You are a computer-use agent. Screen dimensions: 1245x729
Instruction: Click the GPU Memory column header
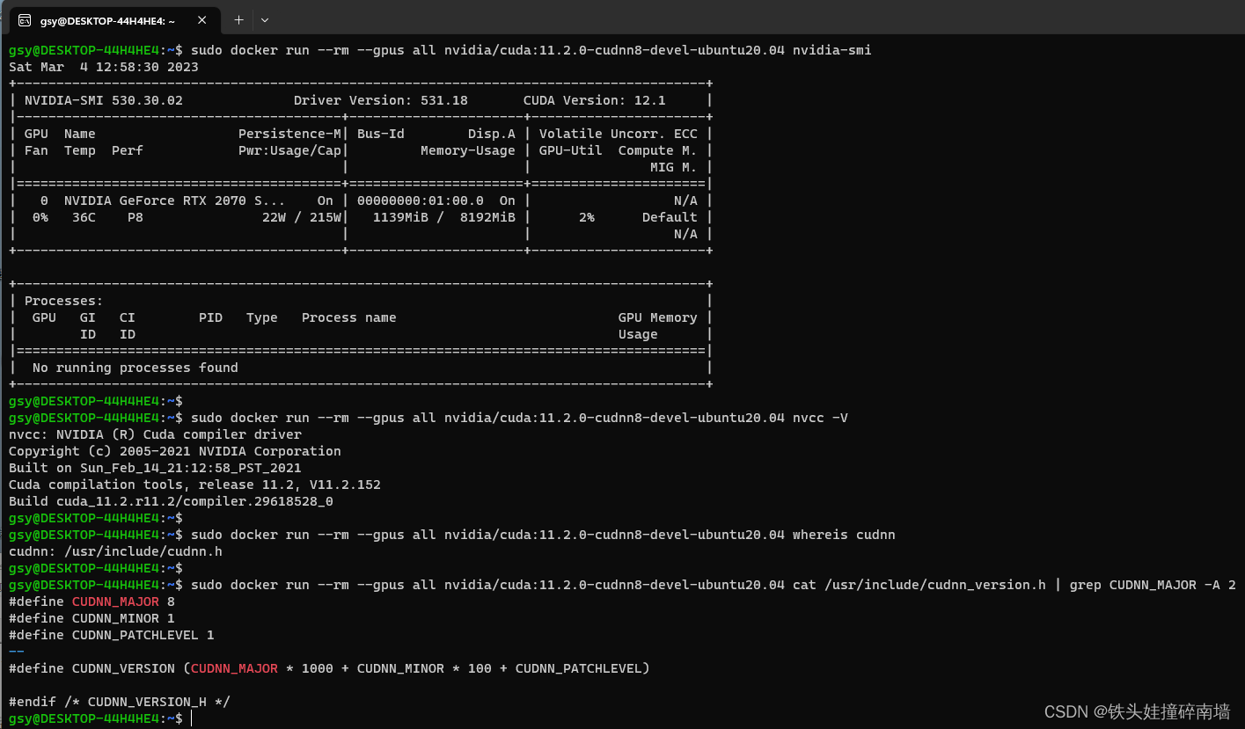pyautogui.click(x=658, y=317)
